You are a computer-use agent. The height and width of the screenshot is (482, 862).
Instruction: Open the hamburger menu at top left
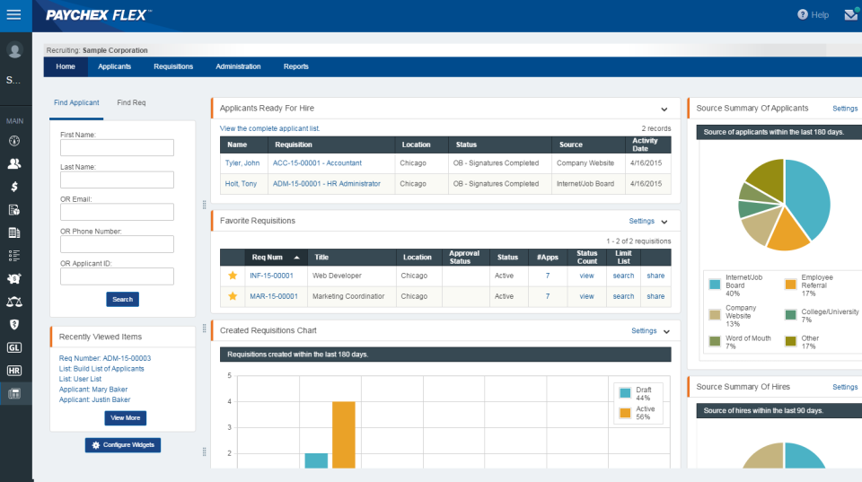tap(13, 15)
